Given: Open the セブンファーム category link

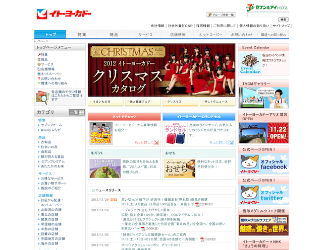Looking at the screenshot, I should (51, 125).
